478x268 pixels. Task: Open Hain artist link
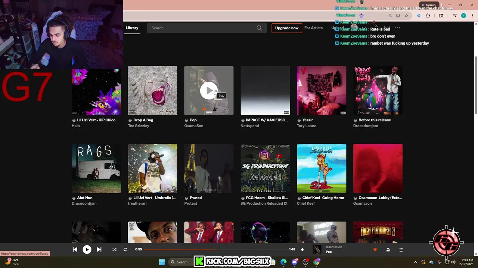[x=76, y=126]
